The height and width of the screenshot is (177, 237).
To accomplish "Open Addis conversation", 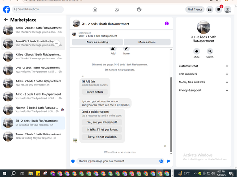I will pos(33,83).
